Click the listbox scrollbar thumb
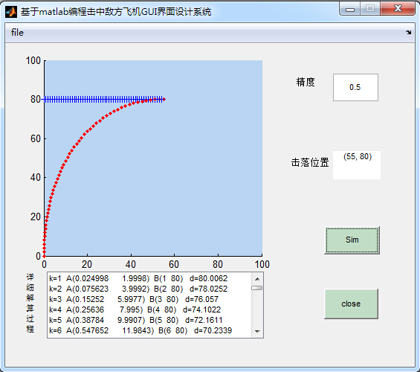Image resolution: width=420 pixels, height=372 pixels. click(257, 288)
